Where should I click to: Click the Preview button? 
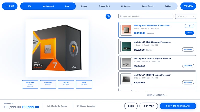click(188, 6)
